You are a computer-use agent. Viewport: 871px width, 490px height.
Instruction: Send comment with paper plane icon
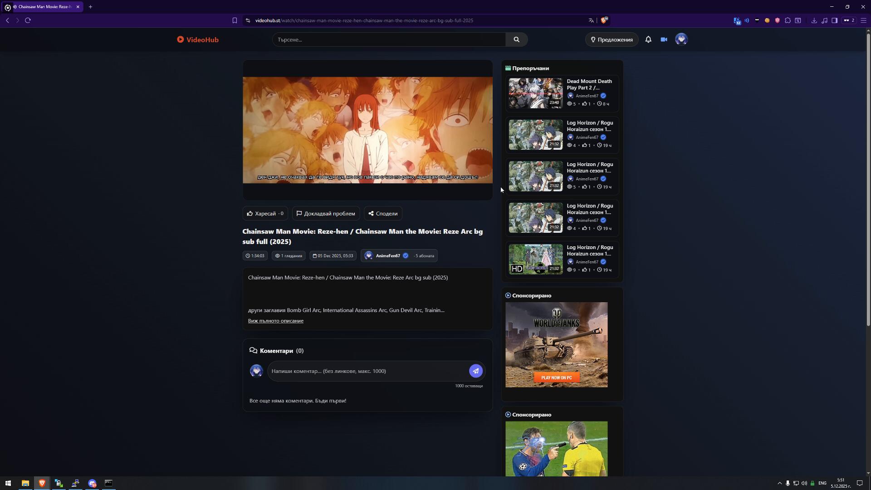(475, 371)
